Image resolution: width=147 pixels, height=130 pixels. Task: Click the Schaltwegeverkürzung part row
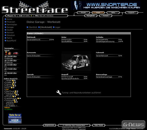(x=109, y=41)
